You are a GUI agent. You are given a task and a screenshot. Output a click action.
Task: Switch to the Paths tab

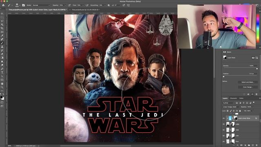click(x=241, y=98)
